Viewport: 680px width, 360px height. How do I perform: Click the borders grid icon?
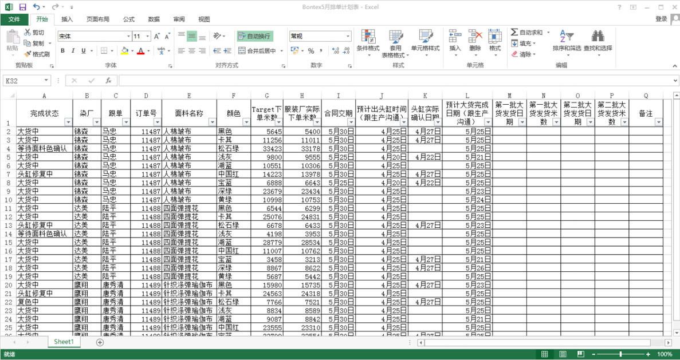click(104, 51)
